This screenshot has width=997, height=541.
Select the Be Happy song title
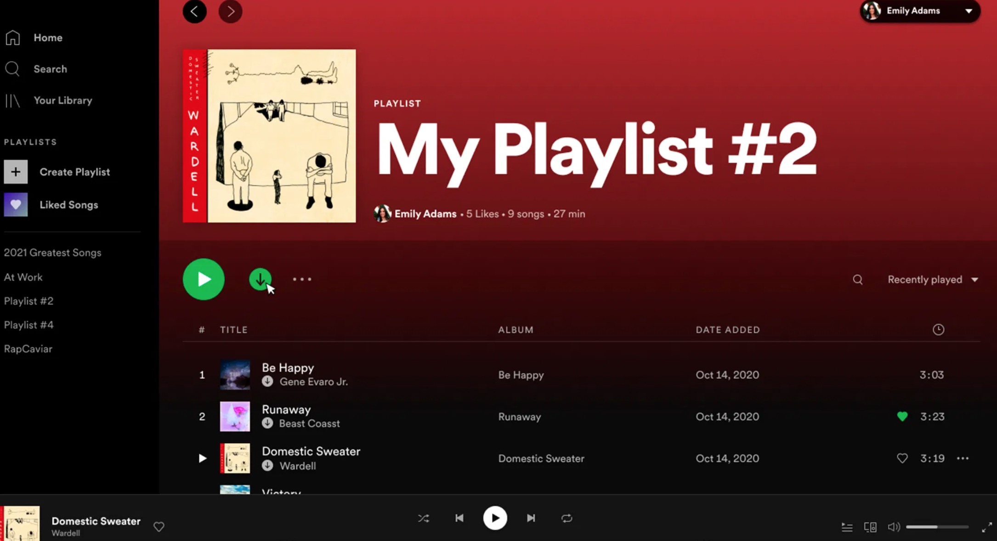coord(288,368)
